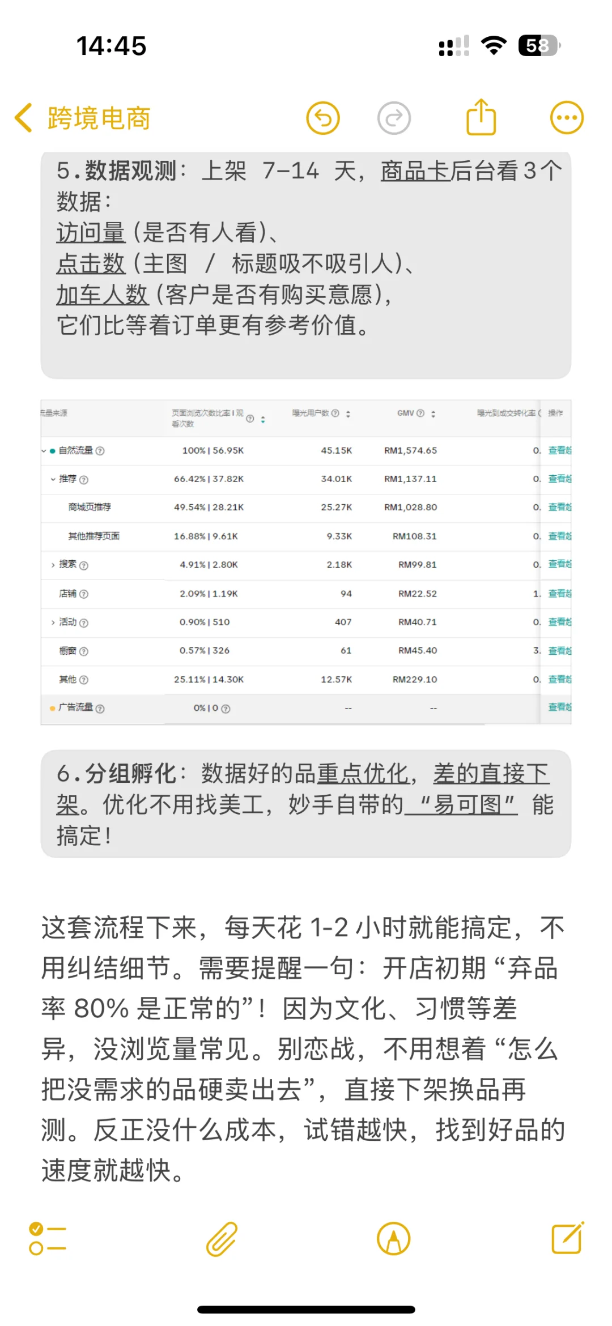The width and height of the screenshot is (612, 1326).
Task: Tap the help icon next to 橱窗
Action: [84, 651]
